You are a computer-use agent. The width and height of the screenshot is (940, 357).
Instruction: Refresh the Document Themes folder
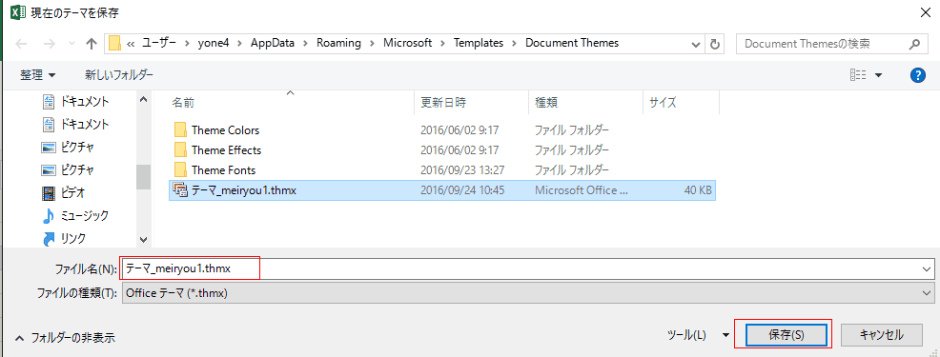(x=714, y=44)
